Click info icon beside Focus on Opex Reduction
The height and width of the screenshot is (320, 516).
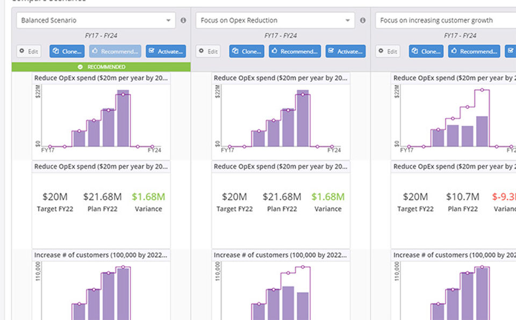coord(363,20)
